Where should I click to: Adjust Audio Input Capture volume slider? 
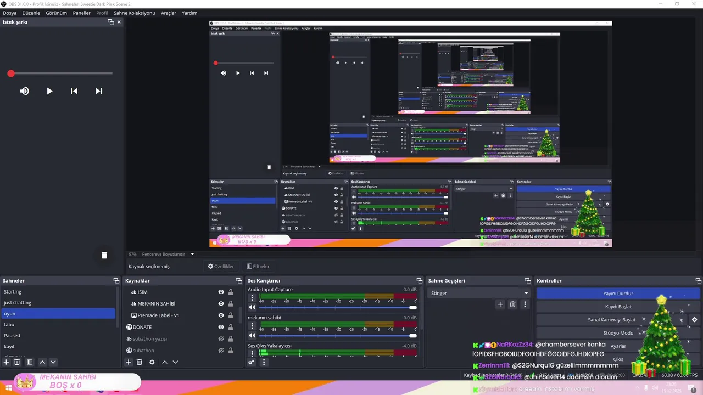(338, 307)
